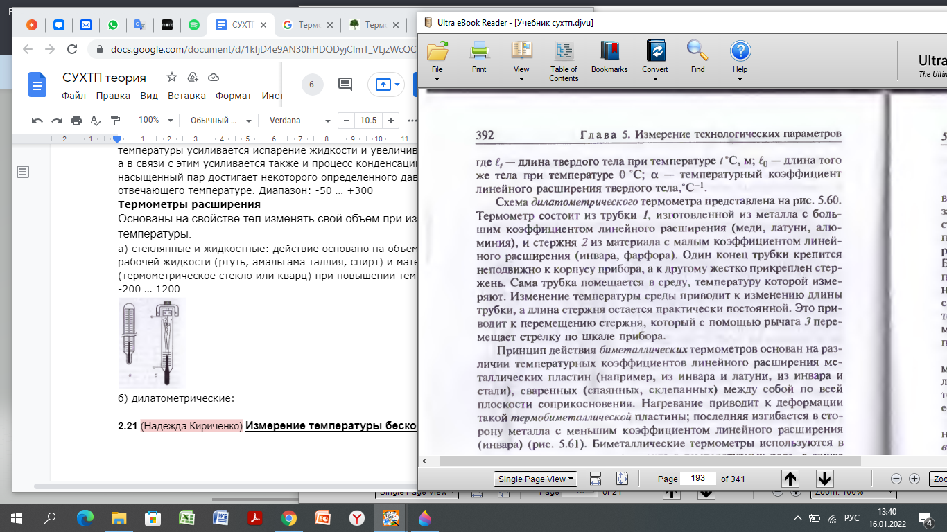Click the Convert icon in eBook Reader
Screen dimensions: 947x532
(x=655, y=51)
